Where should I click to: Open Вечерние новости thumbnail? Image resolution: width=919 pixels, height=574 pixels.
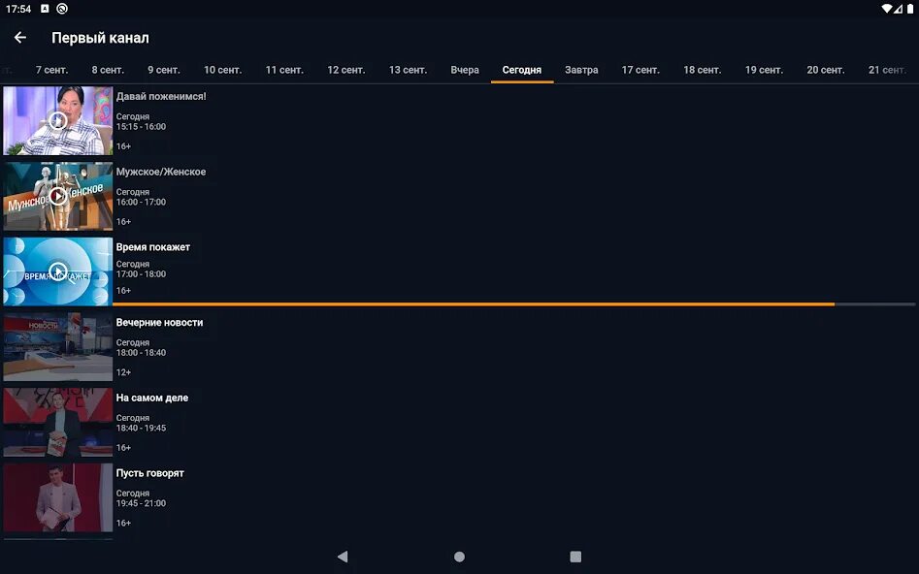(57, 347)
